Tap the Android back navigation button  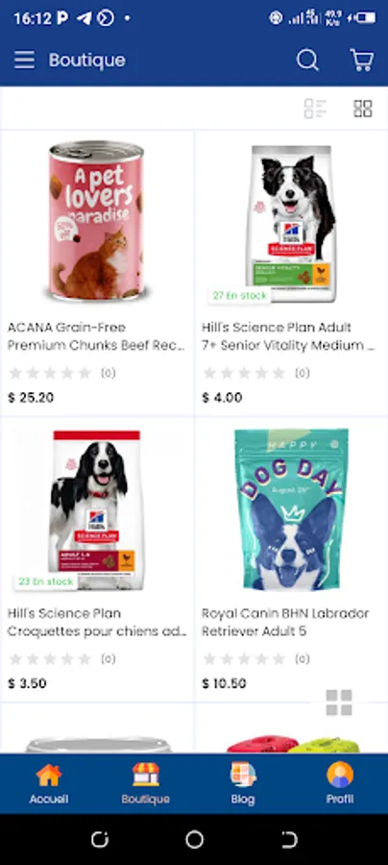(x=289, y=840)
